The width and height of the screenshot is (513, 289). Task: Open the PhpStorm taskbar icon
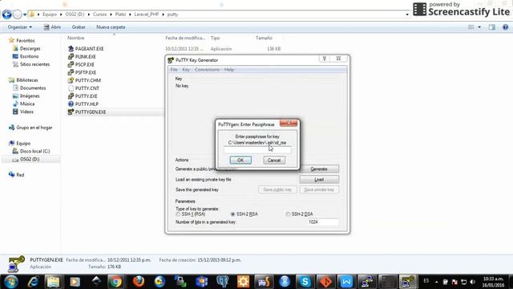point(264,282)
